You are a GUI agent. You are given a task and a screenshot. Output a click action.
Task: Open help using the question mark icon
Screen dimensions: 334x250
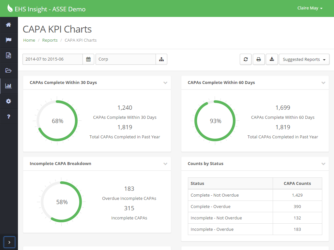tap(9, 117)
